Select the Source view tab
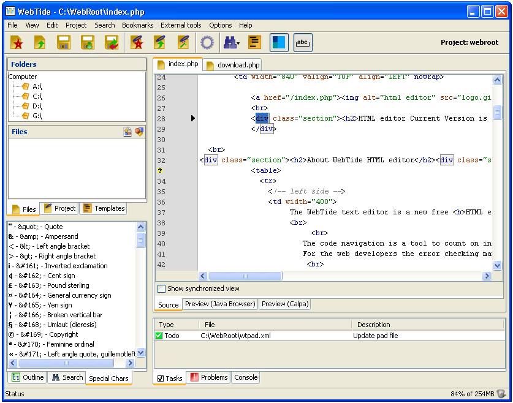This screenshot has height=403, width=513. pyautogui.click(x=168, y=304)
